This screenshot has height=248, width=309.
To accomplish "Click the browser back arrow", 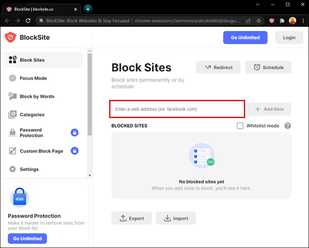I will (x=7, y=21).
